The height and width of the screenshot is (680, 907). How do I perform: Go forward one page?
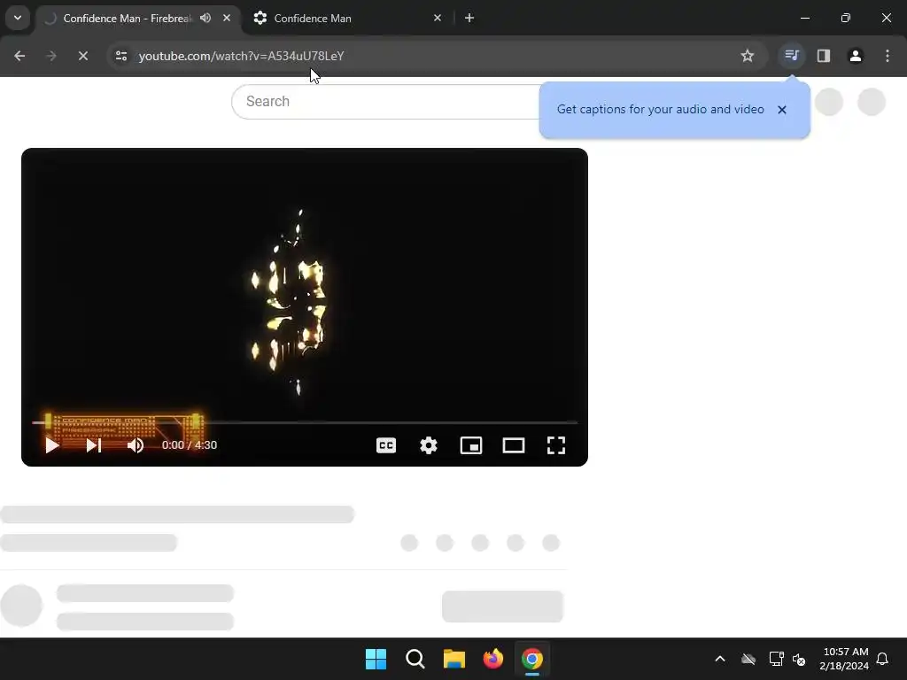click(50, 56)
